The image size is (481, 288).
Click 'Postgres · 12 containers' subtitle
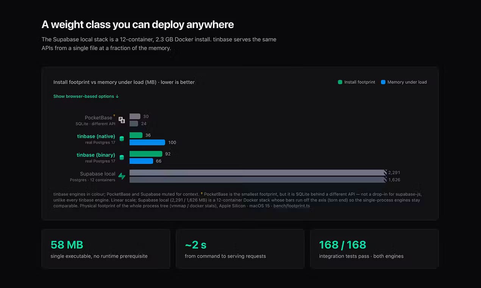click(92, 180)
